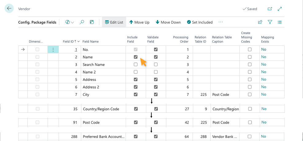Click Mapping Exists No link for Name

(264, 57)
